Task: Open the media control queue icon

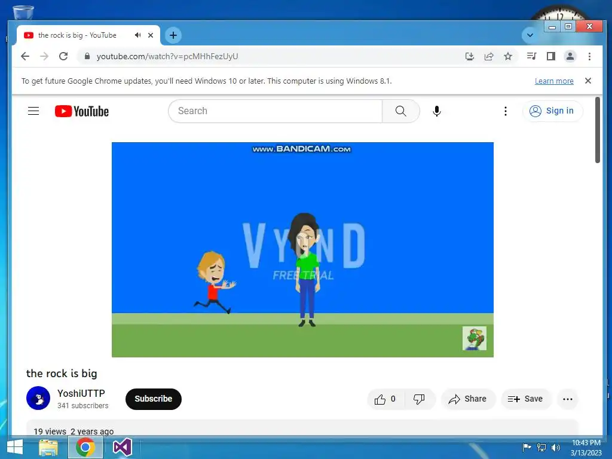Action: click(531, 56)
